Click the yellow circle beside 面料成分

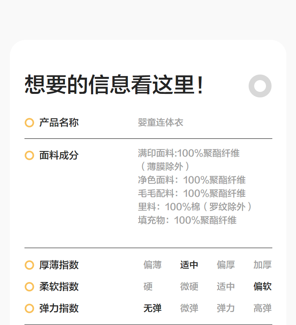point(29,155)
